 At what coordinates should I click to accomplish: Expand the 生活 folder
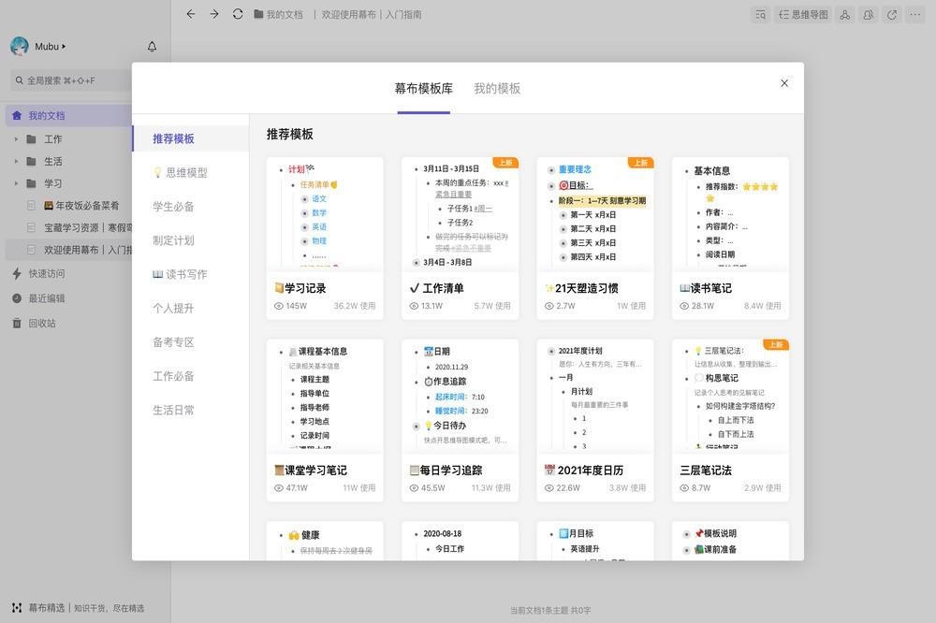coord(16,161)
